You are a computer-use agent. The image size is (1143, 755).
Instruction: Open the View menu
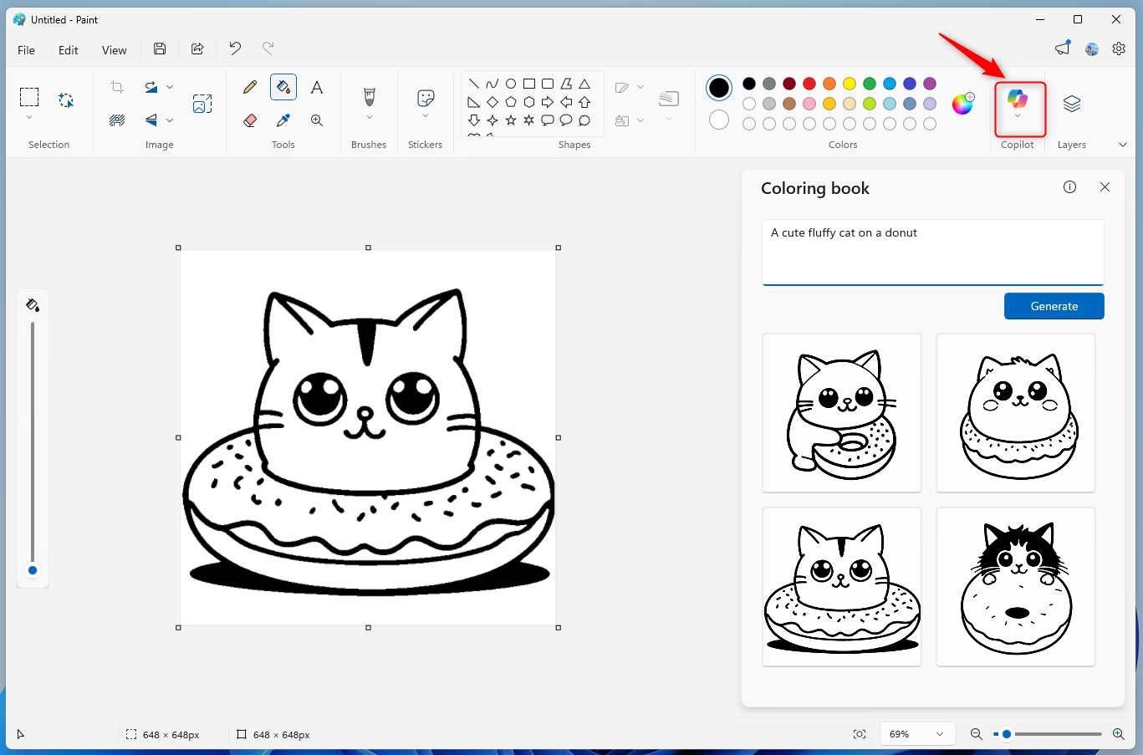coord(114,49)
